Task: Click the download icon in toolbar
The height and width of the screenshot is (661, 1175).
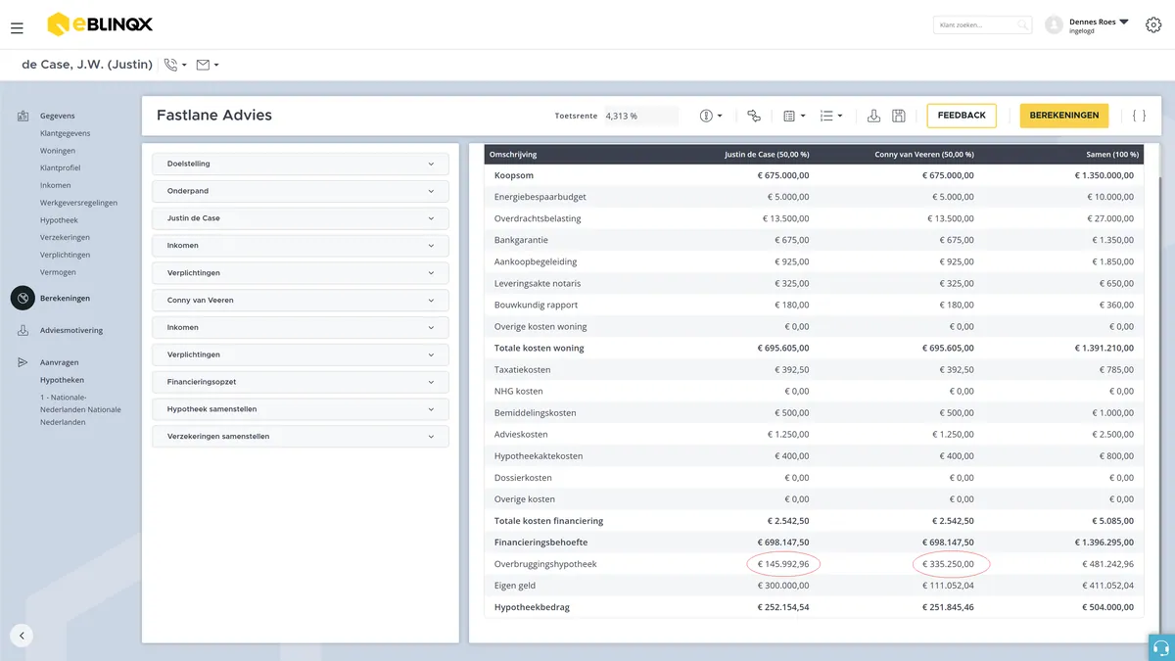Action: 873,116
